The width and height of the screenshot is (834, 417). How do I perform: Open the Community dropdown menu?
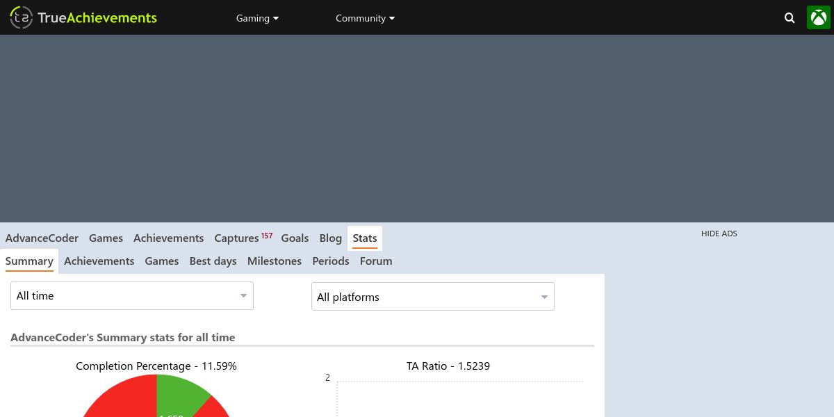[365, 18]
